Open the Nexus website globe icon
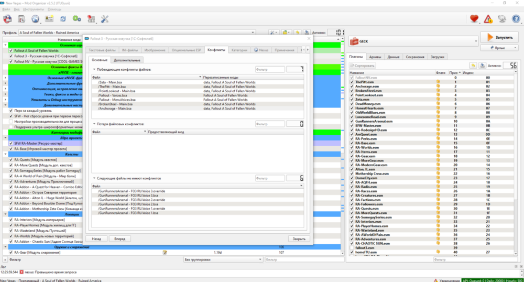 point(35,19)
